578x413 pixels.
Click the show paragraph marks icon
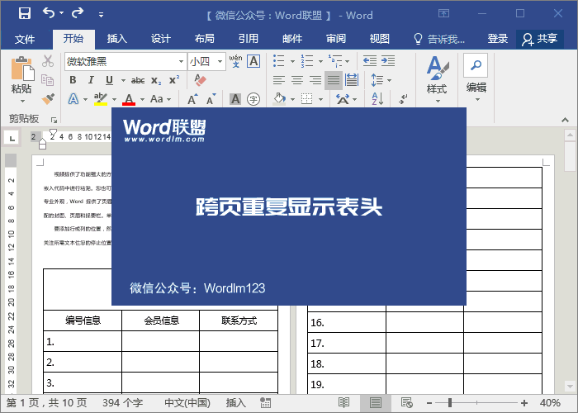click(403, 99)
